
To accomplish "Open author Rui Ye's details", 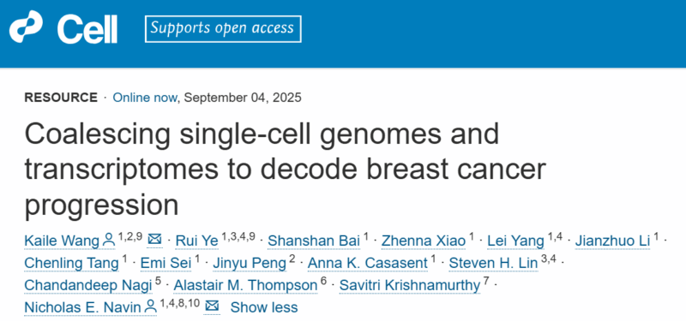I will coord(196,241).
